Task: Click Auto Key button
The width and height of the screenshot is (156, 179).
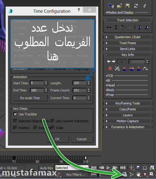Action: tap(46, 168)
